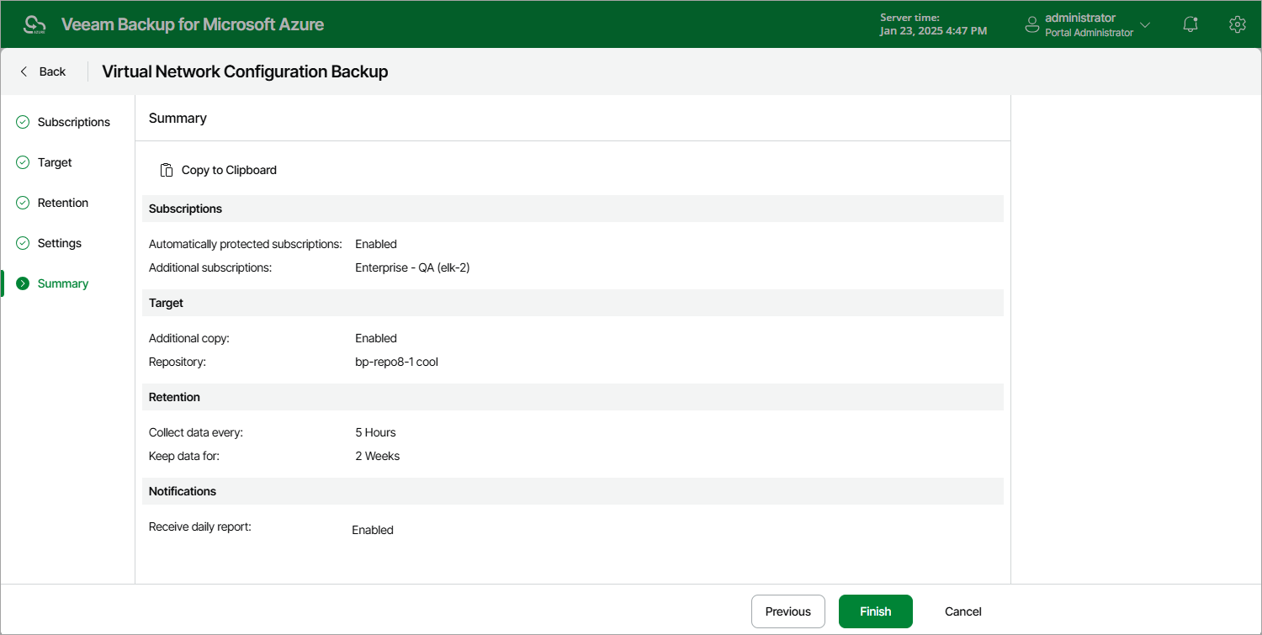Screen dimensions: 1262x635
Task: Click the Target step checkmark icon
Action: [23, 162]
